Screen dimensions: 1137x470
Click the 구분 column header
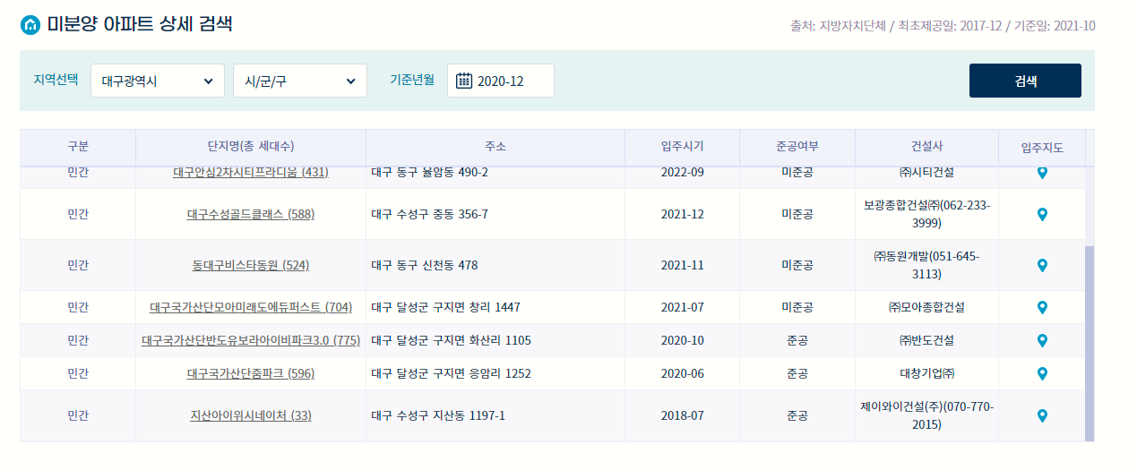click(78, 147)
